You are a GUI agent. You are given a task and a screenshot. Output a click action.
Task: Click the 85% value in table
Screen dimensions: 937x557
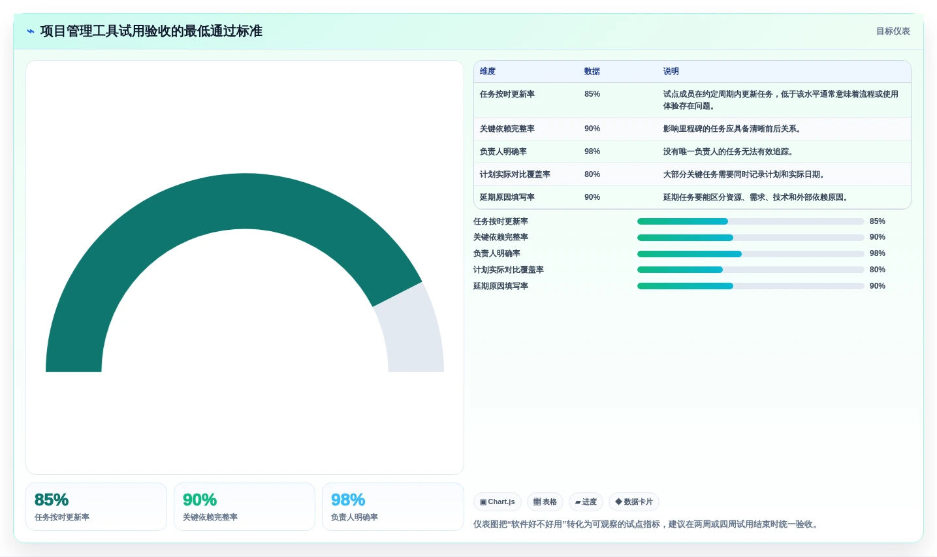click(592, 94)
